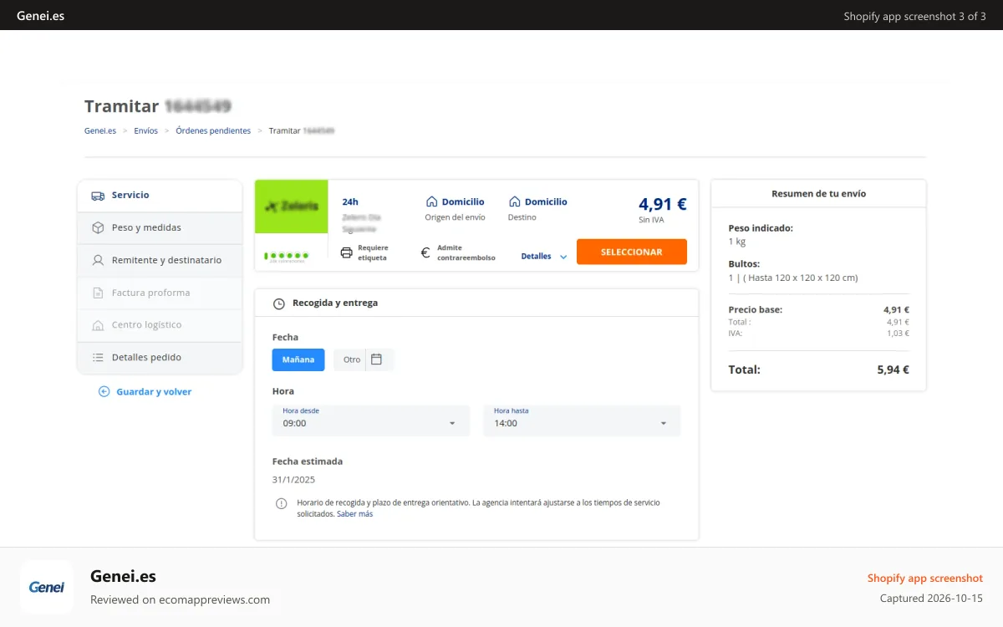Image resolution: width=1003 pixels, height=627 pixels.
Task: Click the green Zeleris carrier logo
Action: (x=292, y=206)
